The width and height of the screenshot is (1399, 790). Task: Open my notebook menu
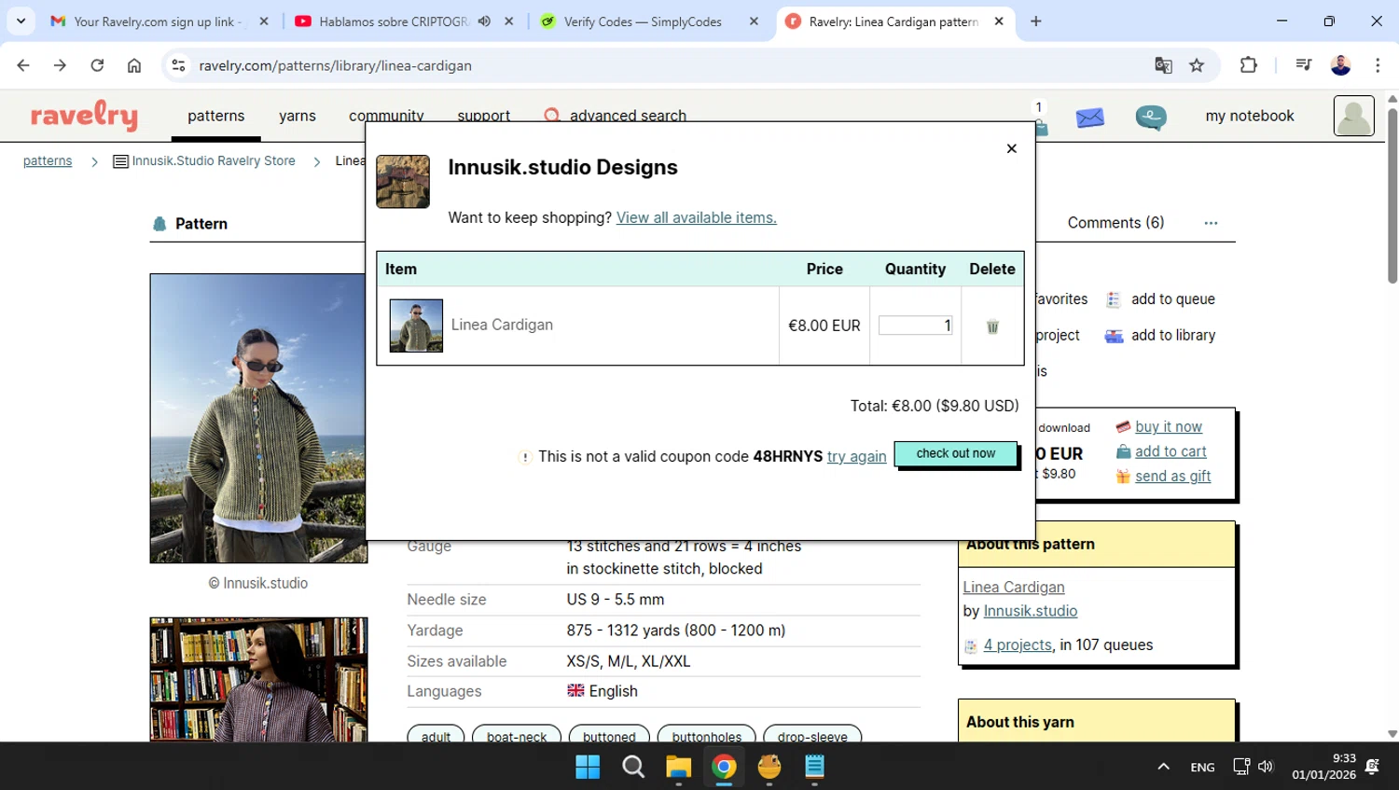[1249, 116]
